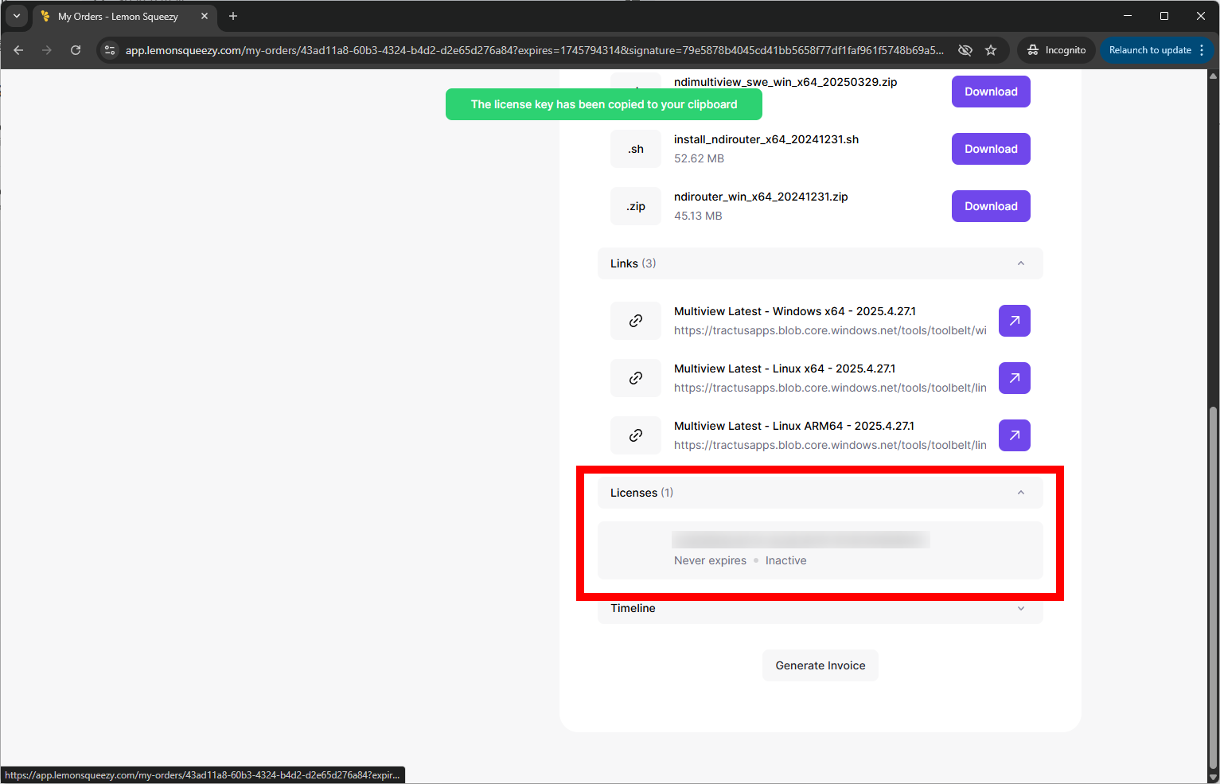Open the tab search dropdown
The image size is (1220, 784).
(17, 16)
